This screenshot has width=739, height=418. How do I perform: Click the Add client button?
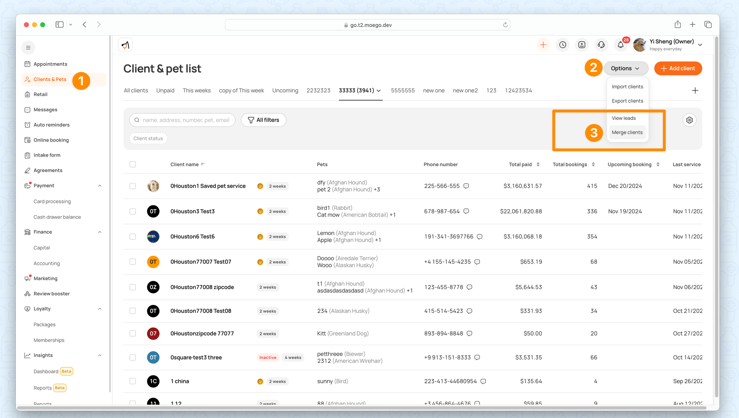pos(678,68)
